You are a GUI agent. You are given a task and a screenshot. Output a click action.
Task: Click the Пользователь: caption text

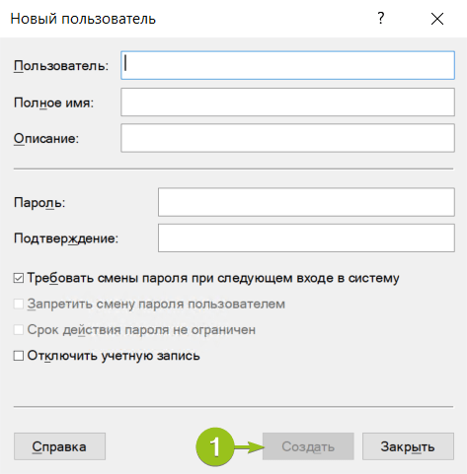[61, 66]
